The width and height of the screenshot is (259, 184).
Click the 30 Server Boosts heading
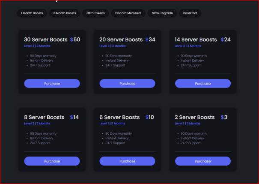46,40
